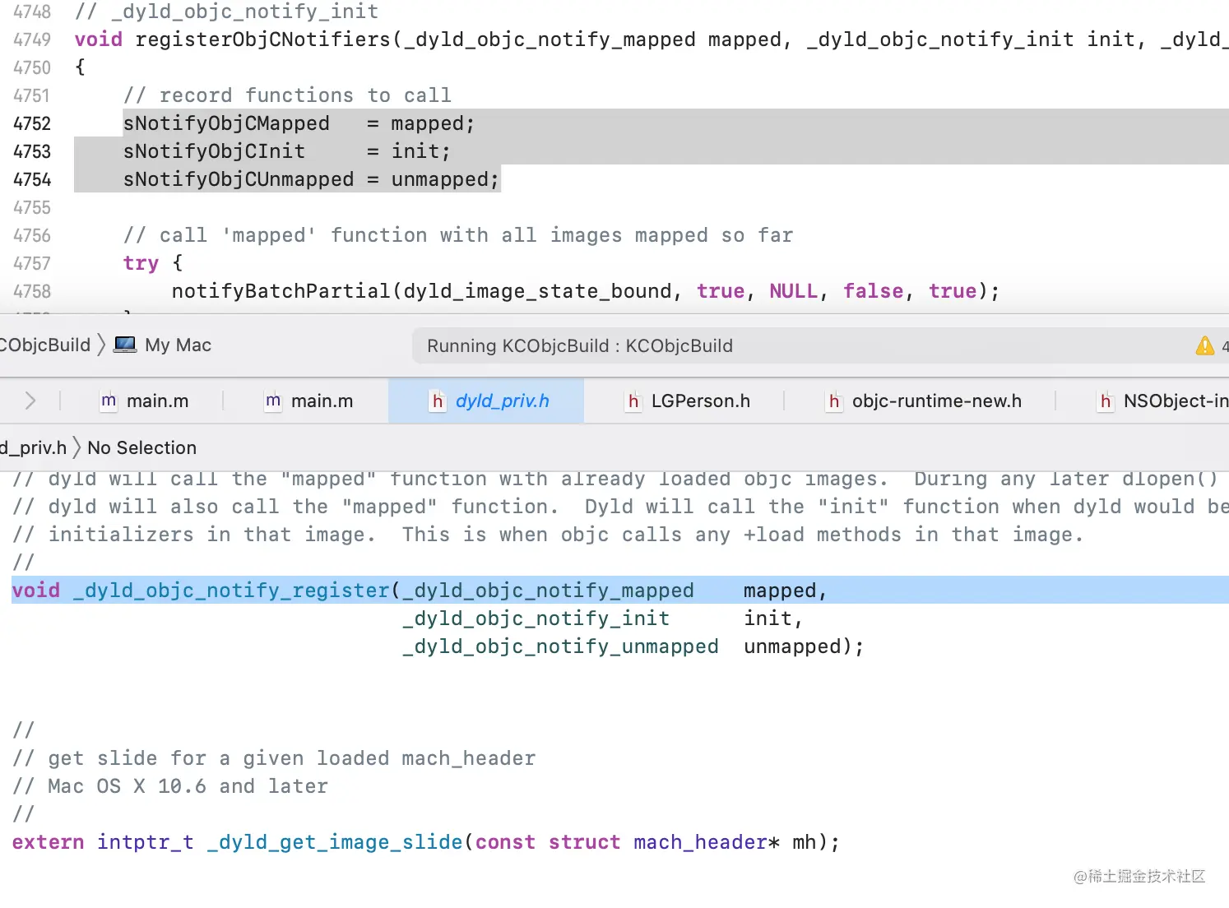Image resolution: width=1229 pixels, height=908 pixels.
Task: Click the m file icon on first main.m tab
Action: click(x=109, y=401)
